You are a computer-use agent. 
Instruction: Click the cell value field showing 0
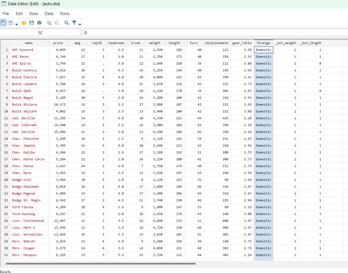coord(214,33)
